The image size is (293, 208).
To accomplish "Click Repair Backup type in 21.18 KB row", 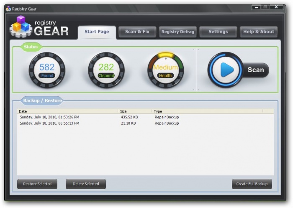I will pyautogui.click(x=167, y=123).
